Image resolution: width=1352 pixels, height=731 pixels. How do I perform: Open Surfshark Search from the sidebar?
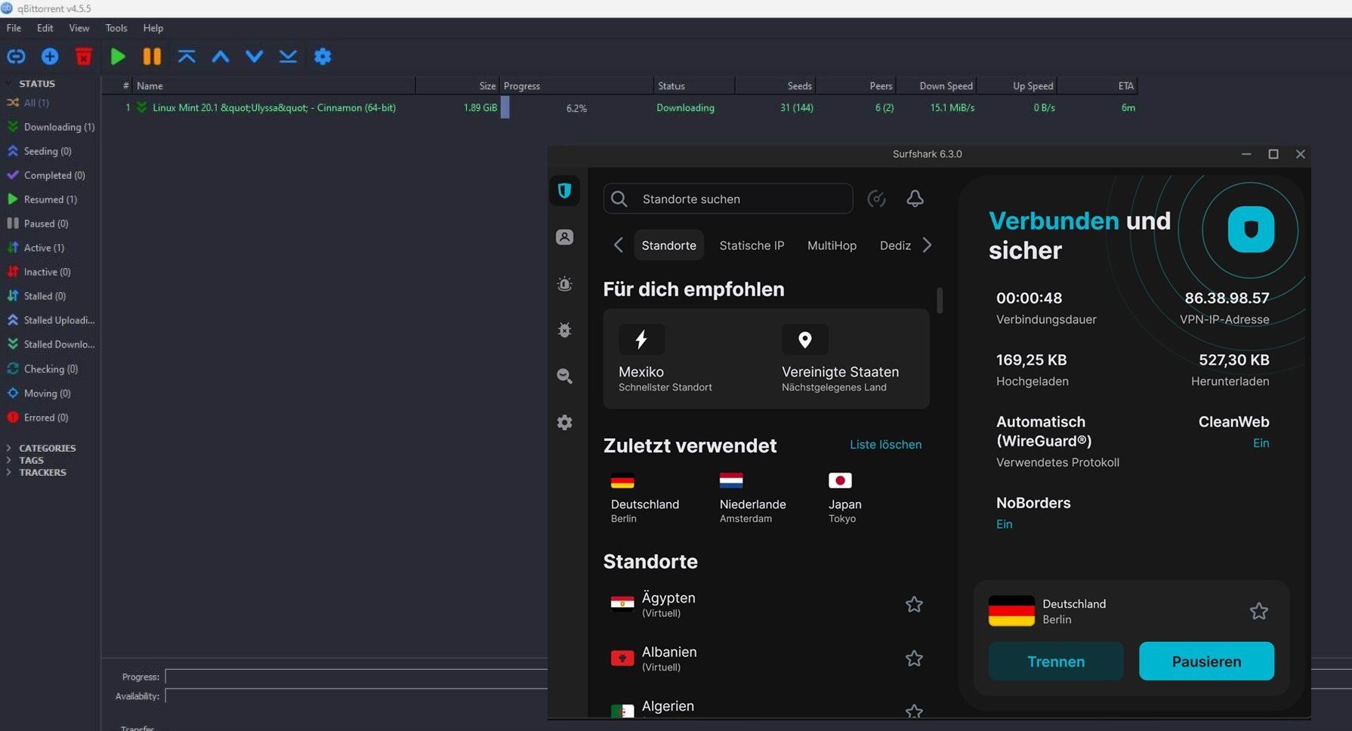[x=564, y=376]
